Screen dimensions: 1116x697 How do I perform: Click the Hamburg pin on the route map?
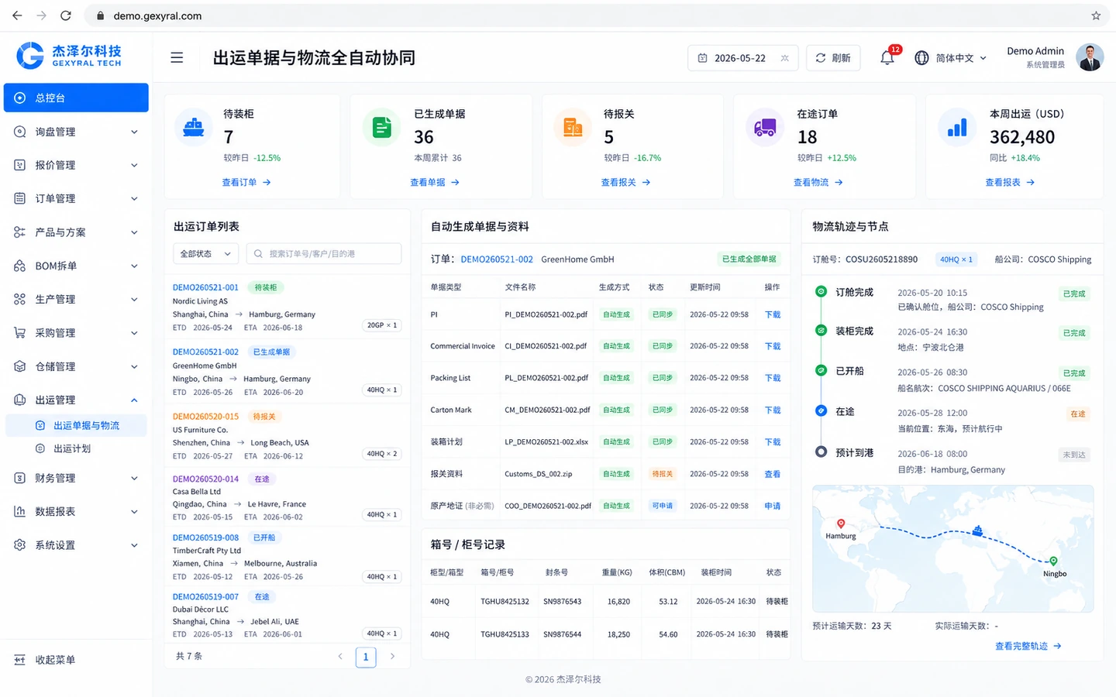pyautogui.click(x=841, y=524)
